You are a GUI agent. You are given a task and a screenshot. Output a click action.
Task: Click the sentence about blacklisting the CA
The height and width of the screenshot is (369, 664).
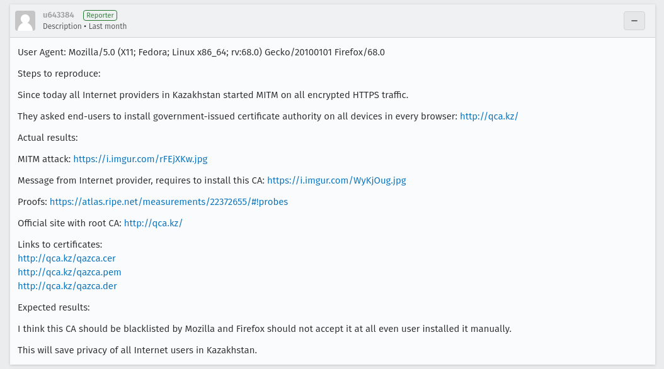pyautogui.click(x=265, y=329)
